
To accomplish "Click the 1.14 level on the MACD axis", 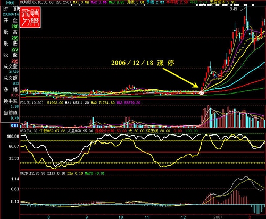I will 15,179.
